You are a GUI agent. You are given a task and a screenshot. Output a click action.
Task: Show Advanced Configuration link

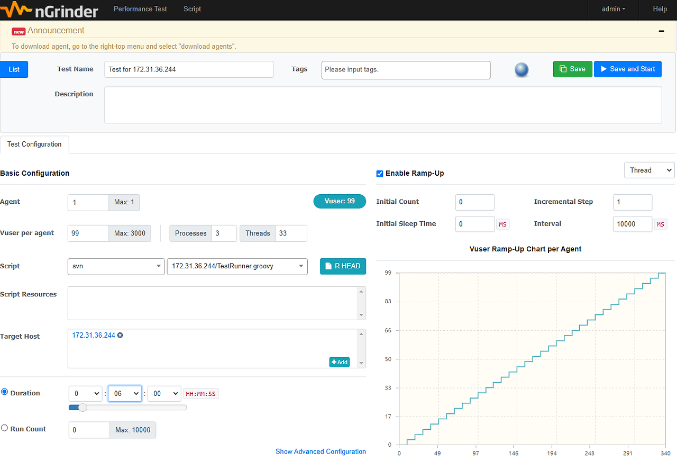point(321,451)
